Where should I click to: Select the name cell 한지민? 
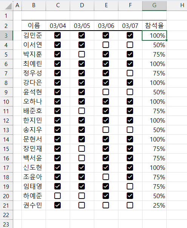point(34,120)
